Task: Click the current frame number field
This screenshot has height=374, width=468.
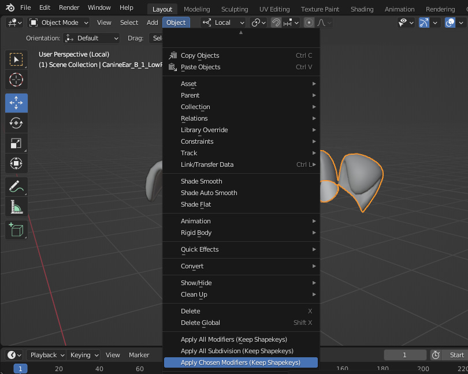Action: pyautogui.click(x=405, y=355)
